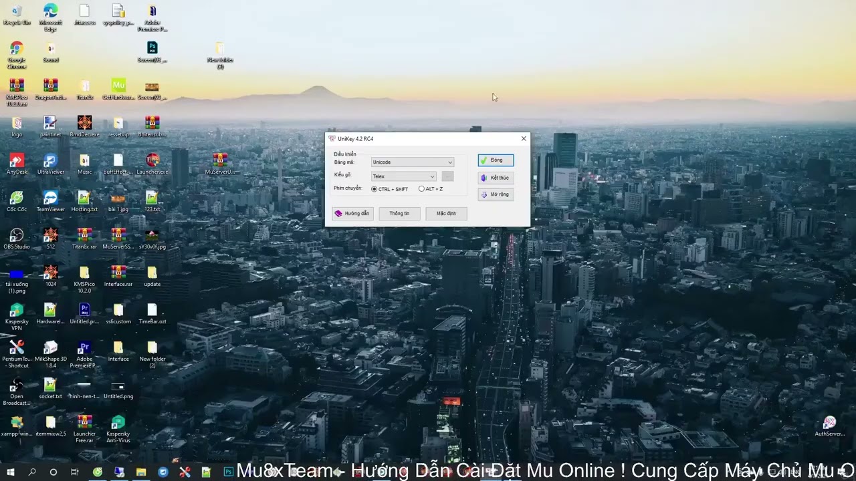Select the xampp-win installer icon
The image size is (856, 481).
(17, 426)
